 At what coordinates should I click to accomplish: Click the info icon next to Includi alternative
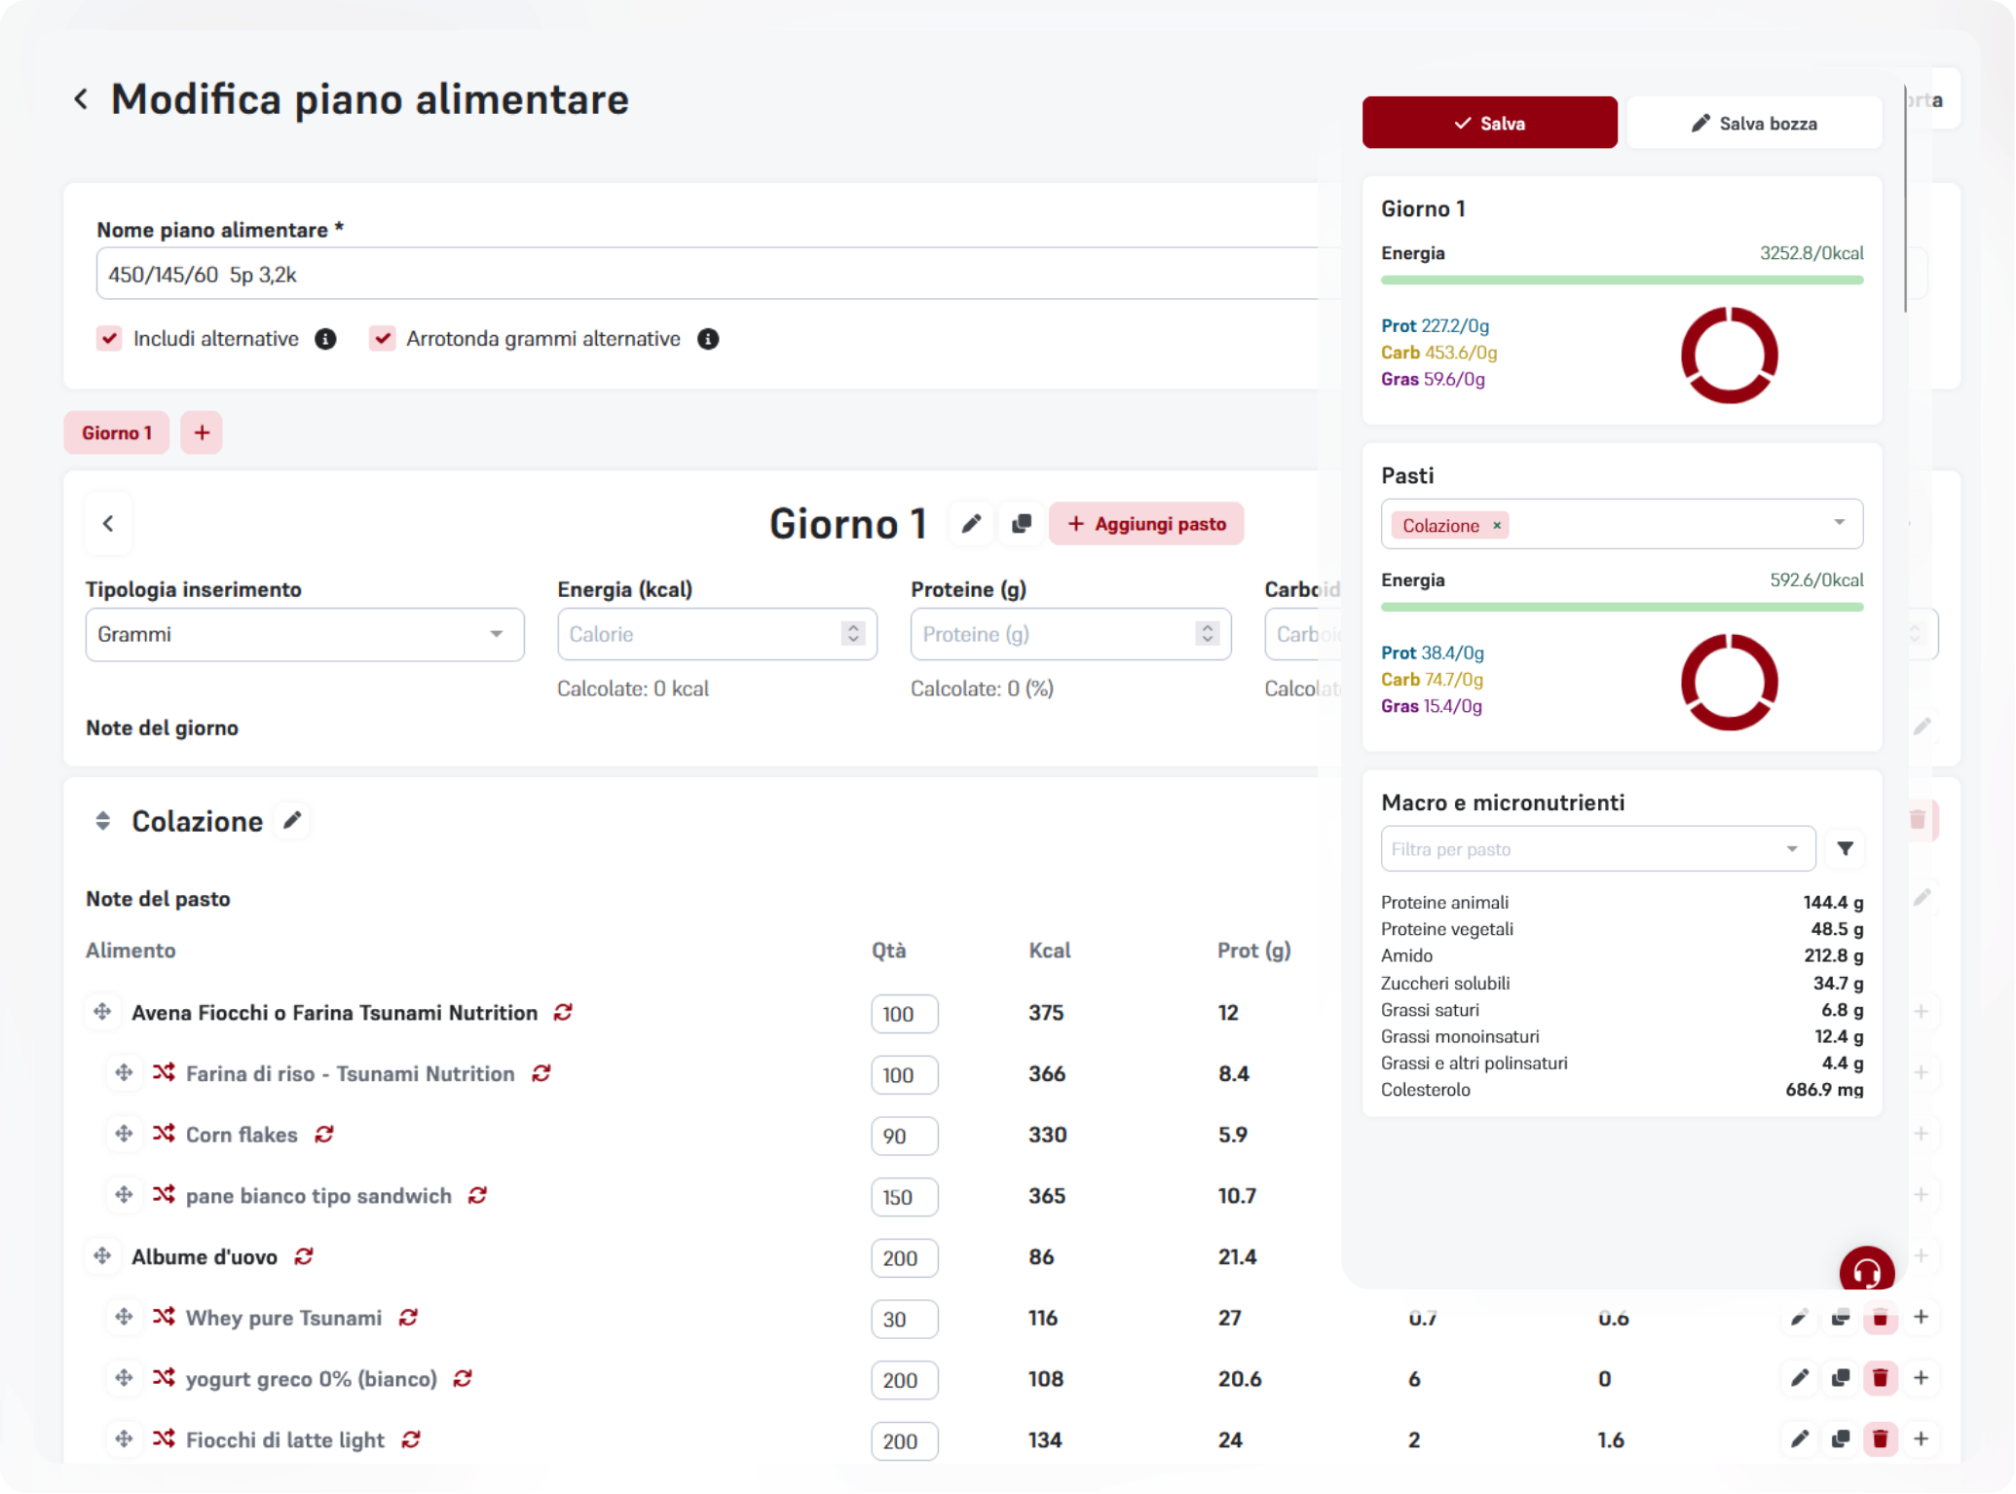coord(325,339)
